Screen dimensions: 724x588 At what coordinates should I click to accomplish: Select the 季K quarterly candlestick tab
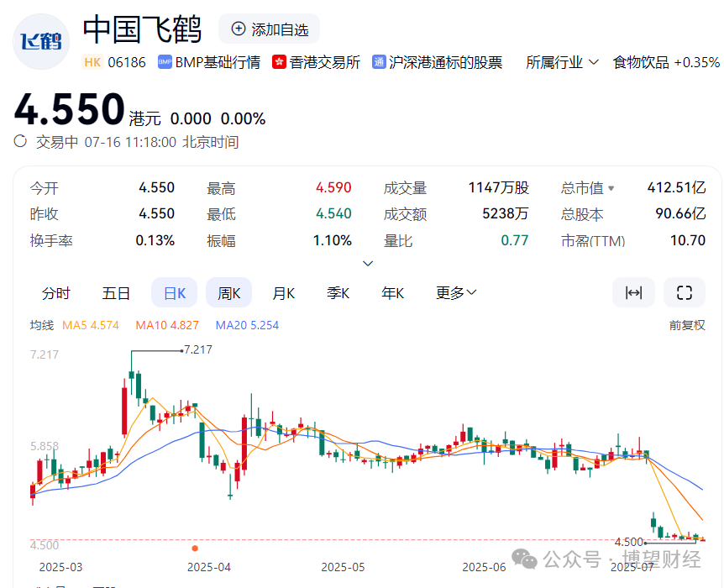338,293
